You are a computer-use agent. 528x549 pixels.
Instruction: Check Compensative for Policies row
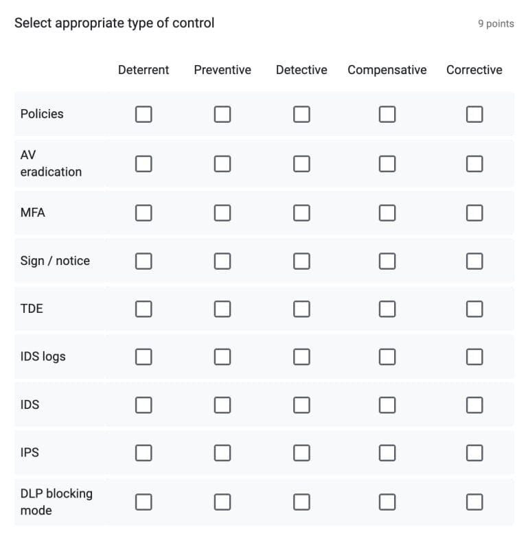pyautogui.click(x=387, y=114)
